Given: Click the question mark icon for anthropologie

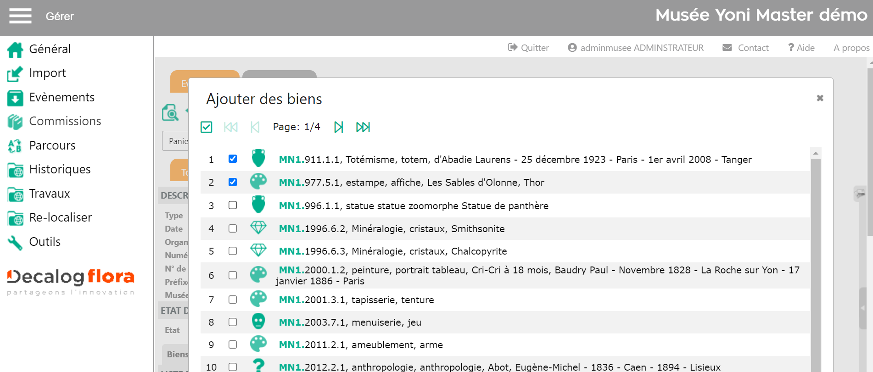Looking at the screenshot, I should (x=258, y=365).
